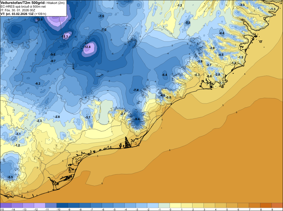Viewport: 283px width, 211px height.
Task: Click the 1.1 temperature label near the coast
Action: click(x=222, y=83)
